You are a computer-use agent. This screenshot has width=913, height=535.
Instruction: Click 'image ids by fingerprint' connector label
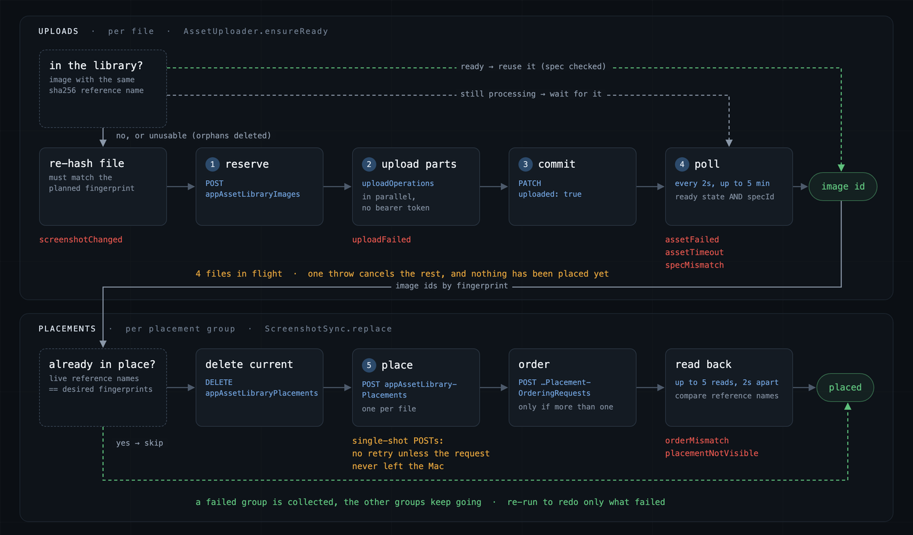452,286
